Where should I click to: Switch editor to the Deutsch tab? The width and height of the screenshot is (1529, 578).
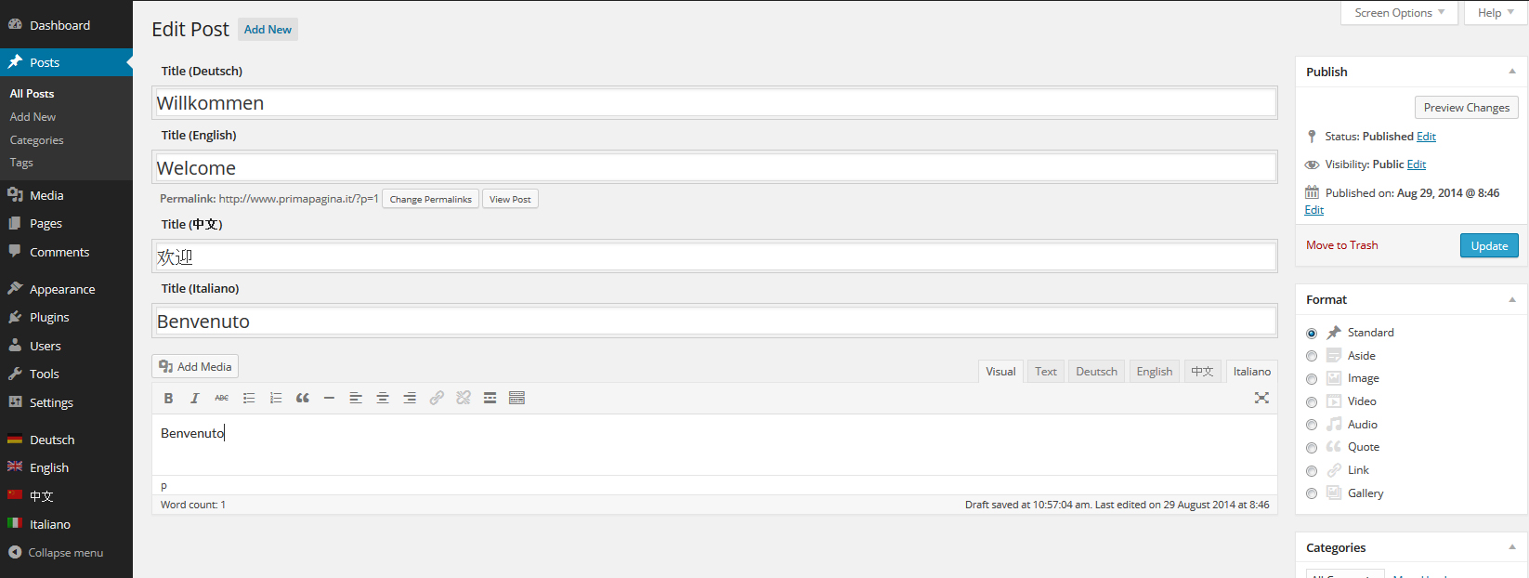tap(1096, 372)
